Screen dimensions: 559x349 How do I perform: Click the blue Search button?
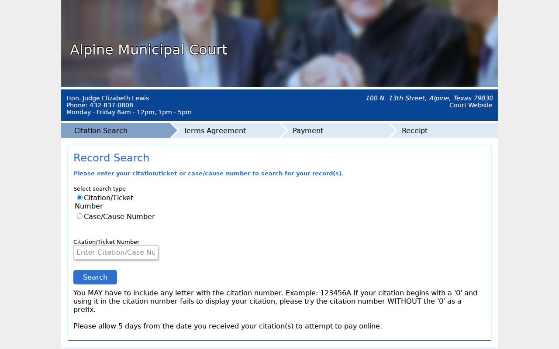coord(95,277)
